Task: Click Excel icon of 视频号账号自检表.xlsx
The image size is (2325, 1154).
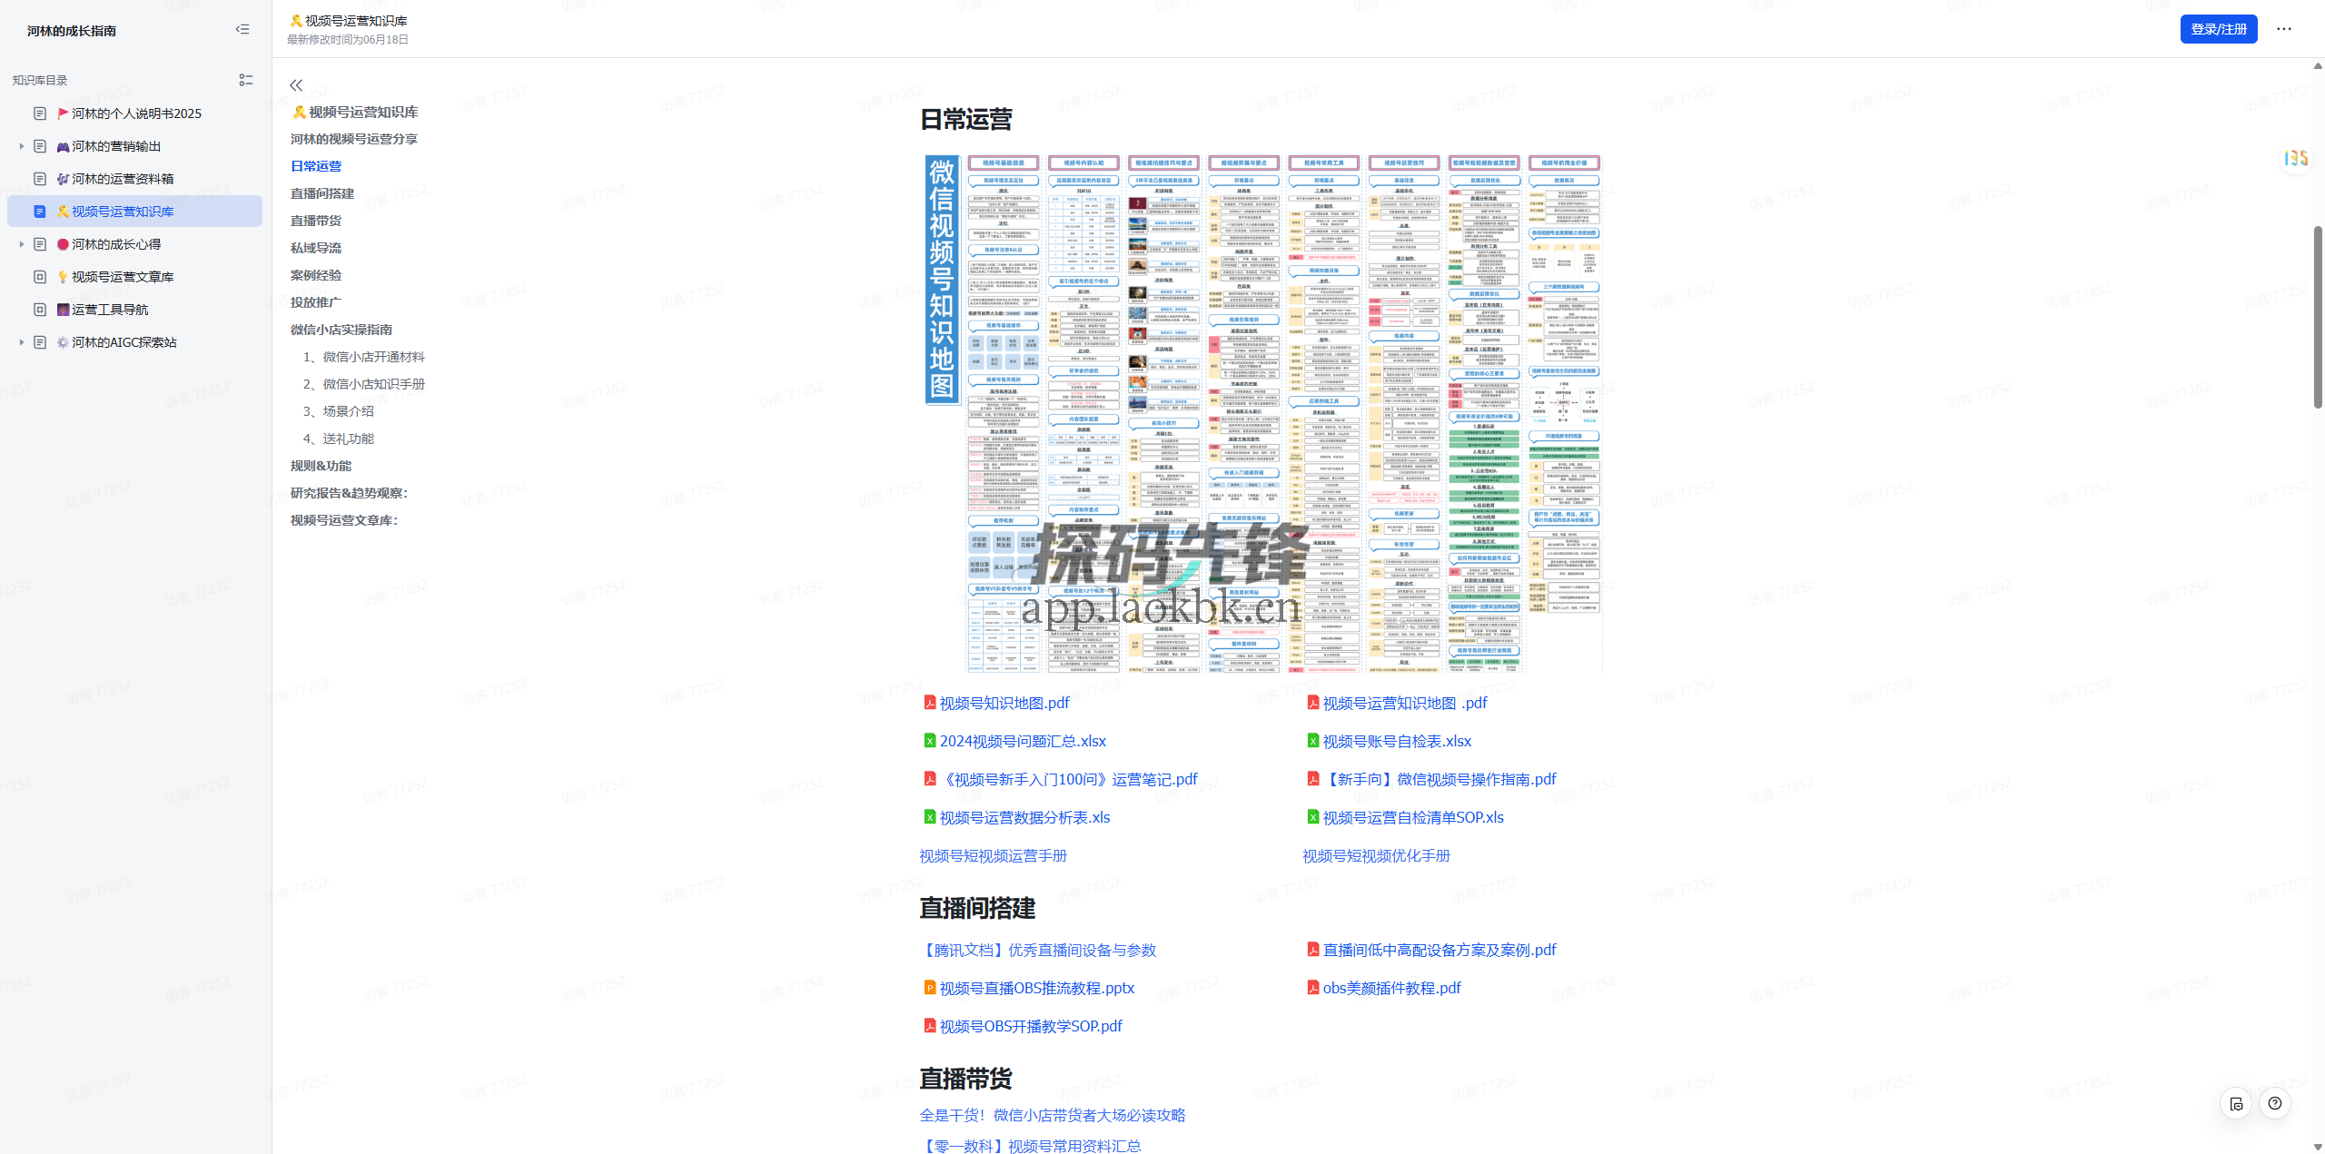Action: coord(1312,741)
